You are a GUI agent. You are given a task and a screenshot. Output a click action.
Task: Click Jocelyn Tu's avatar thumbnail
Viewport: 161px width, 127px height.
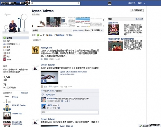(35, 50)
